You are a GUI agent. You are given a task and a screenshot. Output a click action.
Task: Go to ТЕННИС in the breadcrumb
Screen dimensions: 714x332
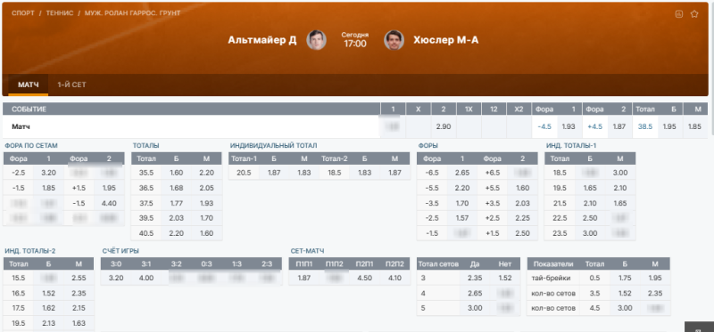(x=60, y=13)
